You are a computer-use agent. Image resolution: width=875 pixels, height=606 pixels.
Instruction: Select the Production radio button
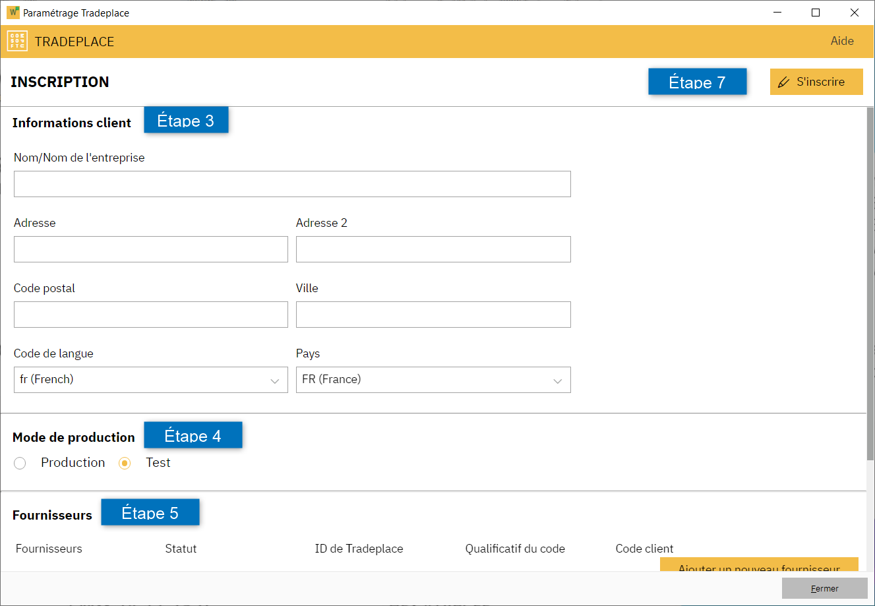click(20, 464)
